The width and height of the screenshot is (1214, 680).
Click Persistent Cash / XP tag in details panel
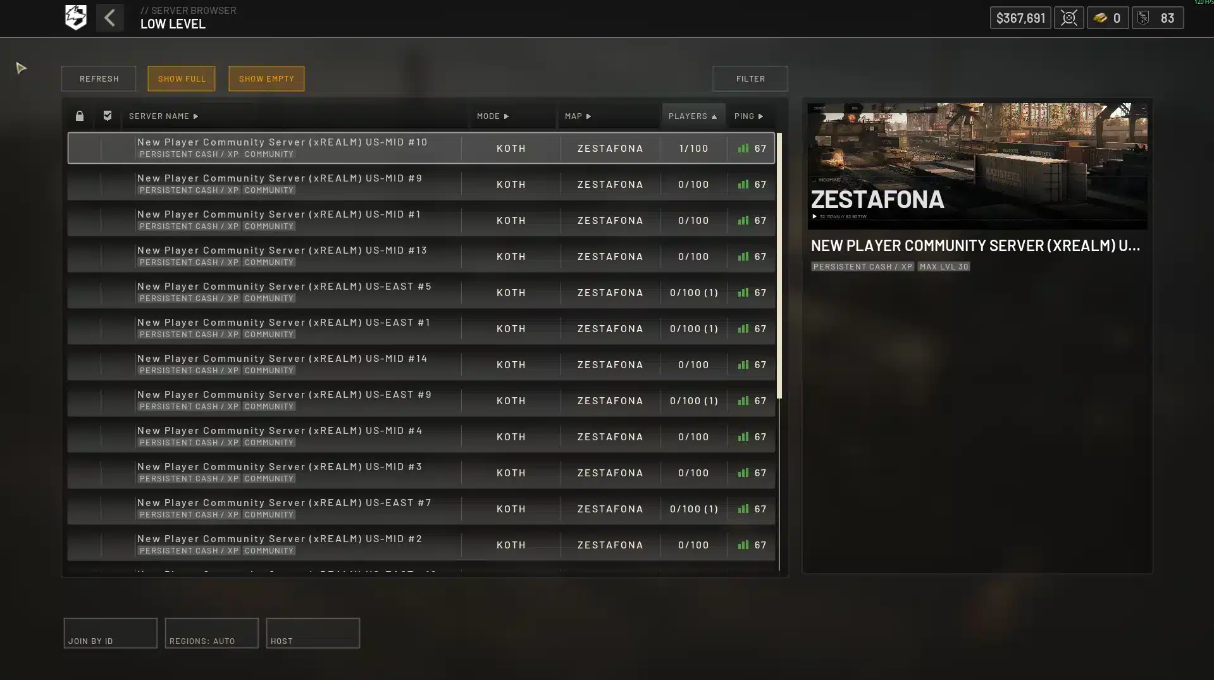point(862,266)
